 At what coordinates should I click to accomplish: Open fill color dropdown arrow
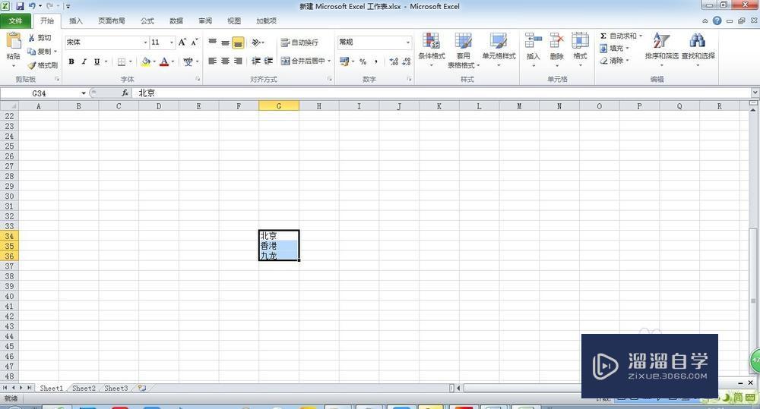coord(154,61)
